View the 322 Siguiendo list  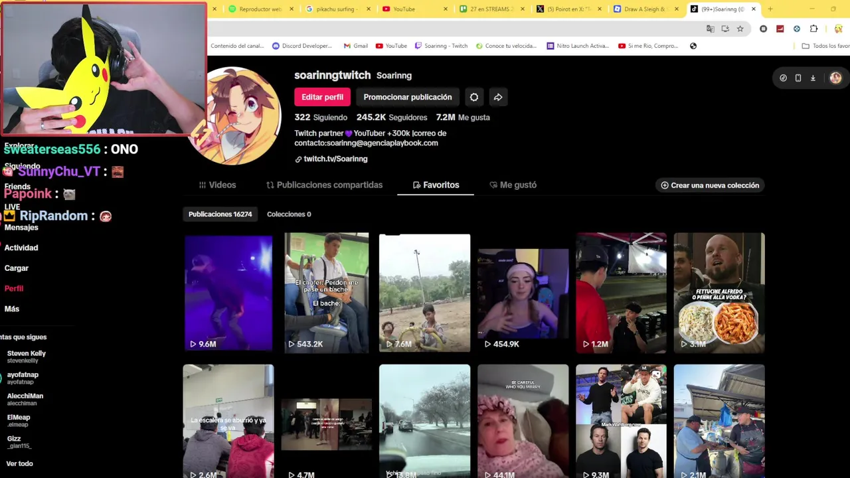[321, 117]
